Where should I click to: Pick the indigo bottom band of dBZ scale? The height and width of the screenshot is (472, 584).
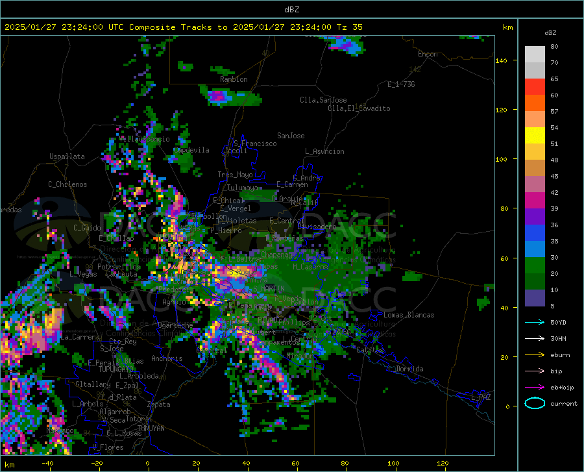(x=535, y=298)
